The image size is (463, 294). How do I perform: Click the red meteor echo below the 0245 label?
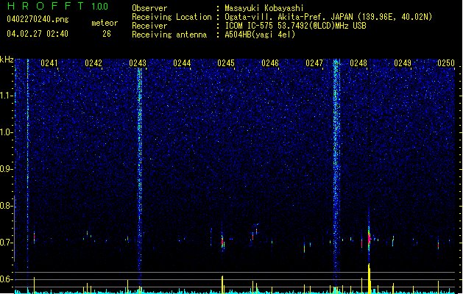pyautogui.click(x=222, y=243)
